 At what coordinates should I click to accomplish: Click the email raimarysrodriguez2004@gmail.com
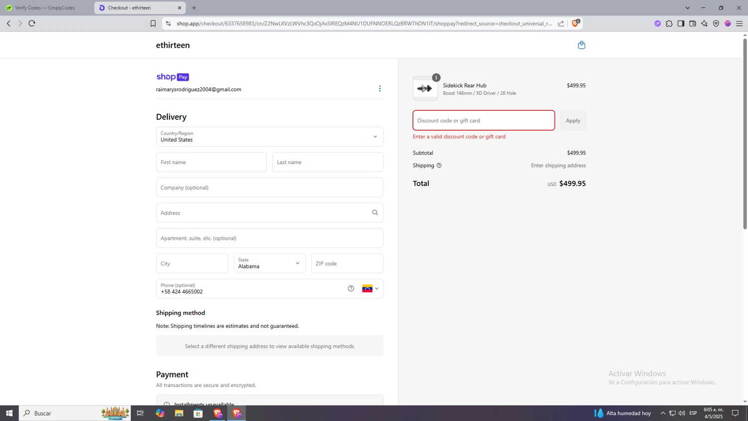198,89
